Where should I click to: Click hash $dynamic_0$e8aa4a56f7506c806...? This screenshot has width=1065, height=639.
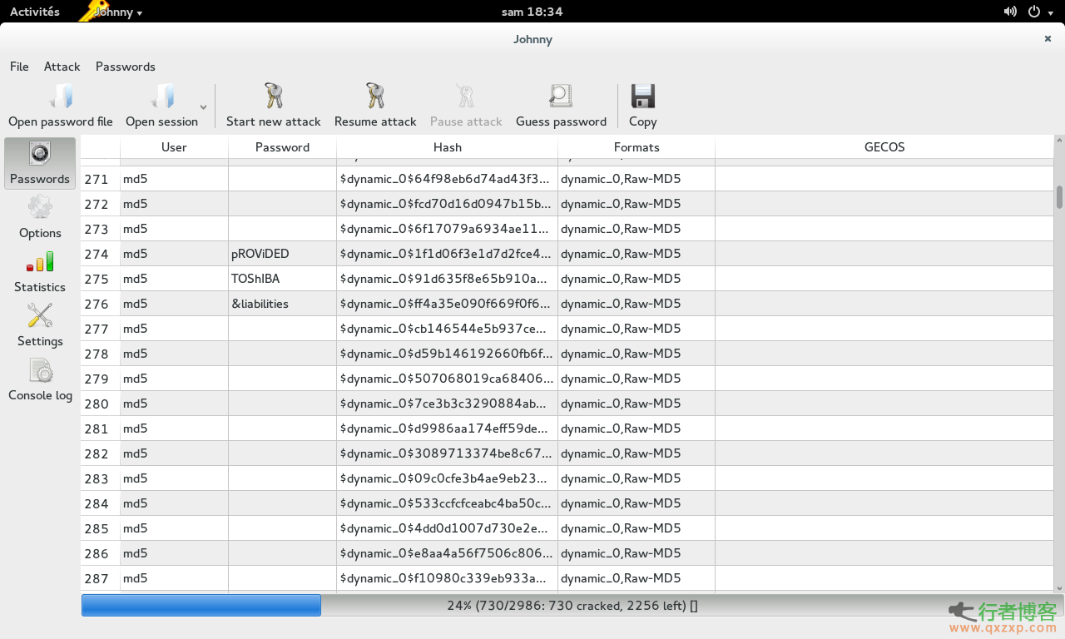(x=447, y=553)
